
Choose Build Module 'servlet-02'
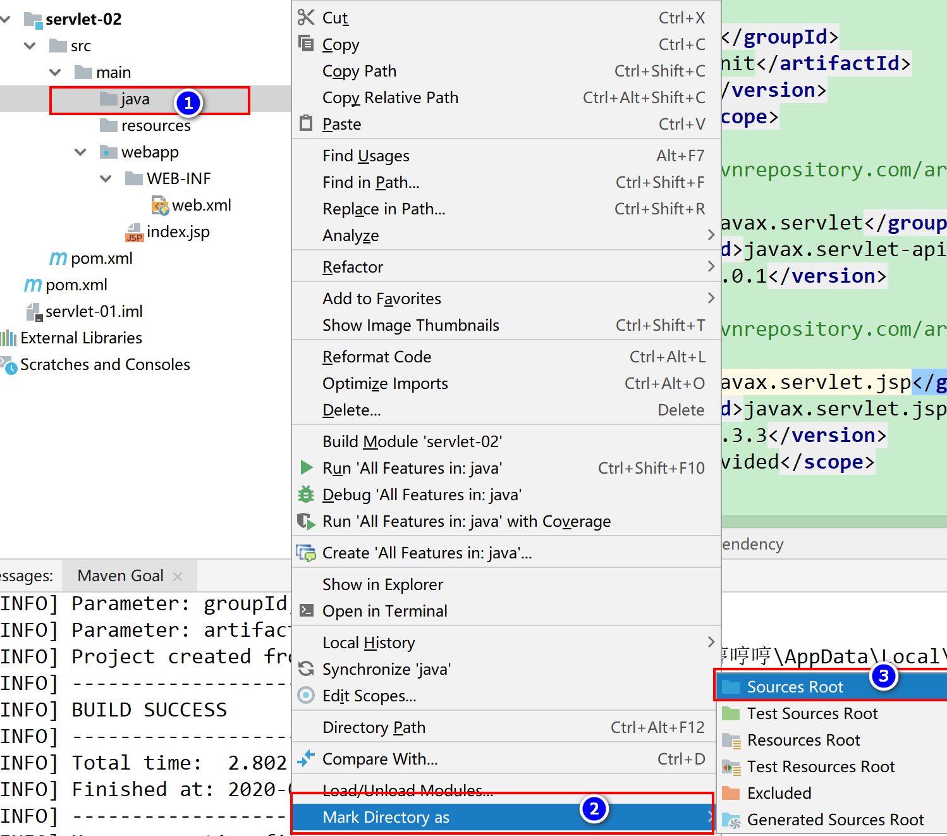506,441
